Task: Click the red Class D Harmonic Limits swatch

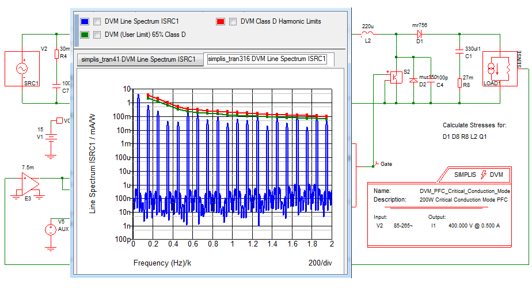Action: tap(221, 22)
